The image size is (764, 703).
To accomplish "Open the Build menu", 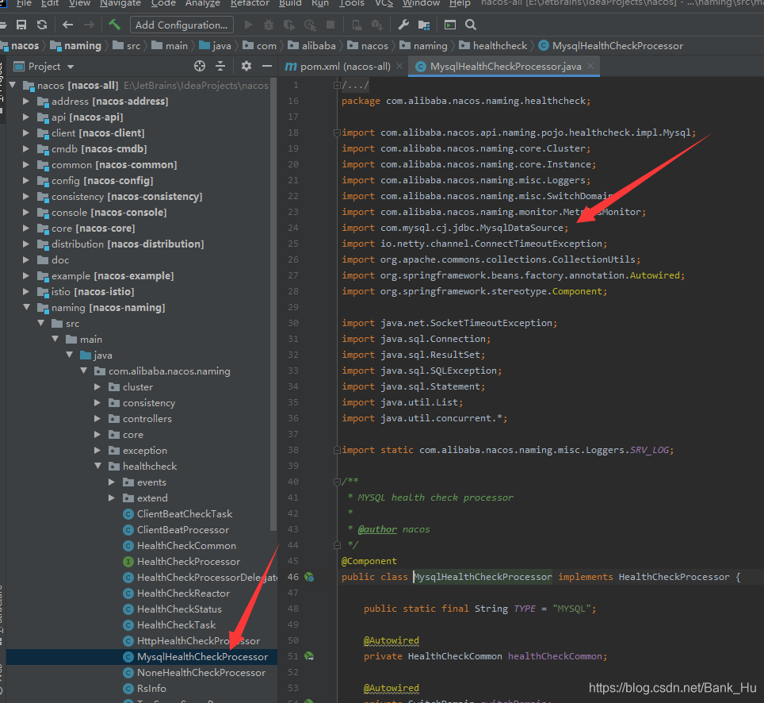I will [290, 3].
